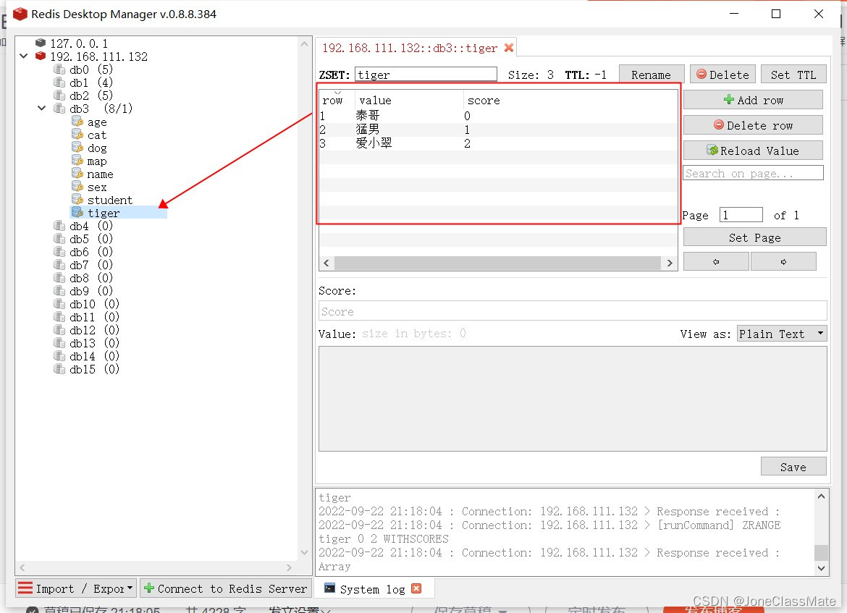Click the Score input field
This screenshot has width=847, height=613.
(573, 311)
